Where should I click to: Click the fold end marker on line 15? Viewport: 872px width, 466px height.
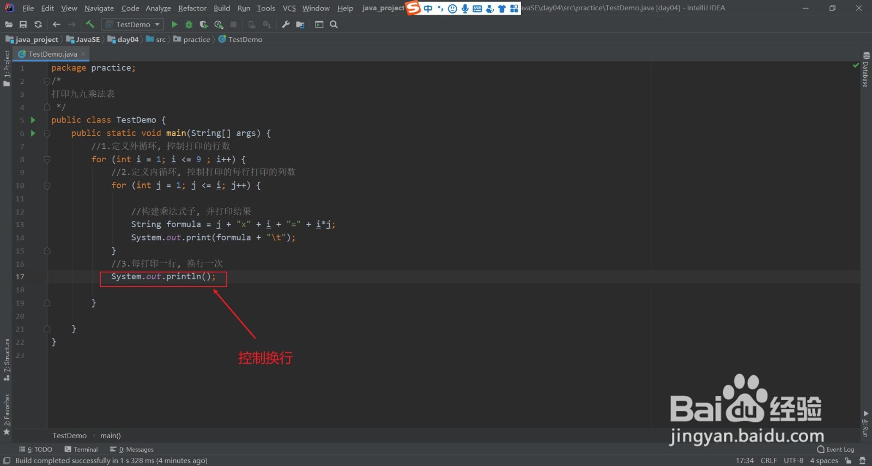(x=47, y=251)
